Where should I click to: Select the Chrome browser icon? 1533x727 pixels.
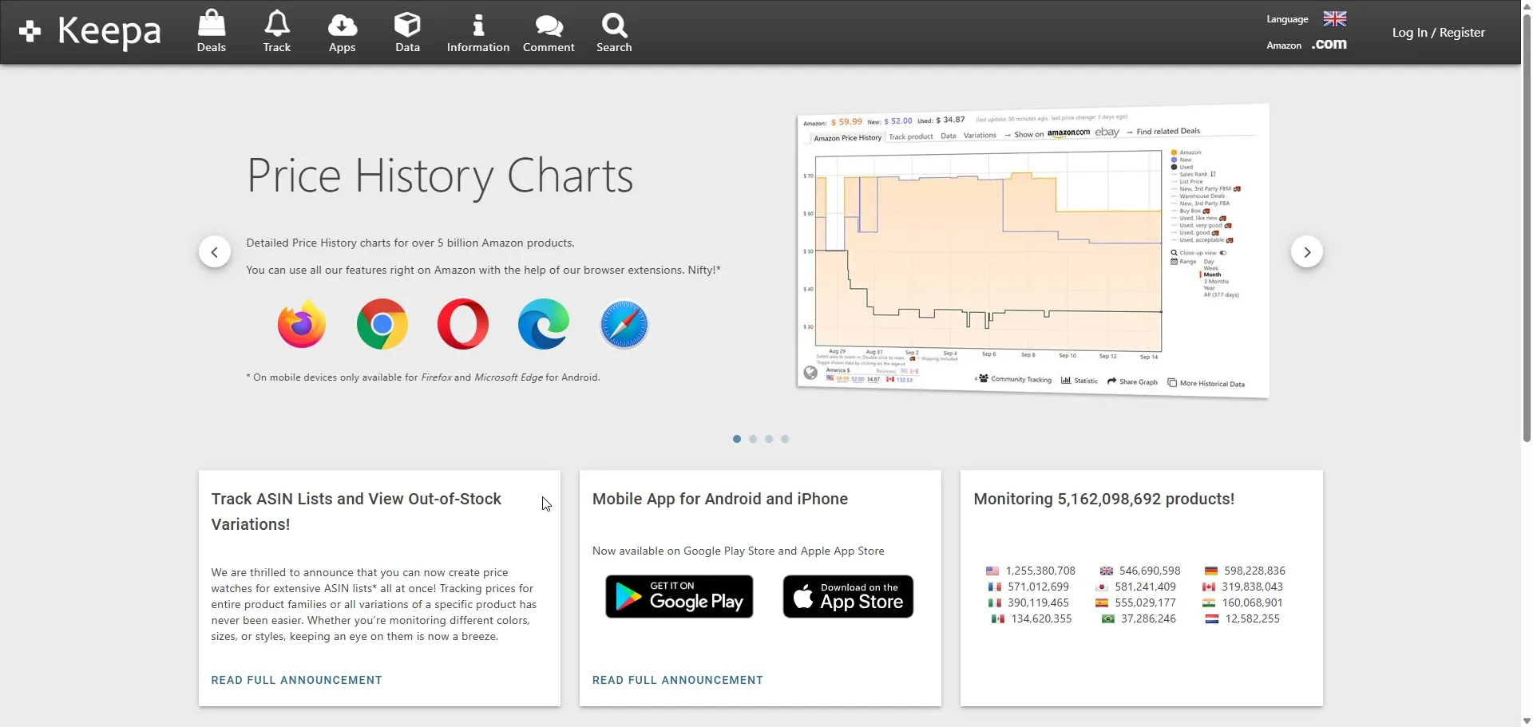(x=382, y=324)
